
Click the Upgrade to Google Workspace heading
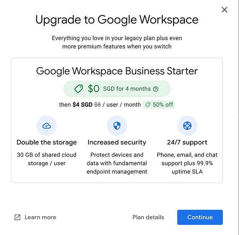tap(117, 20)
